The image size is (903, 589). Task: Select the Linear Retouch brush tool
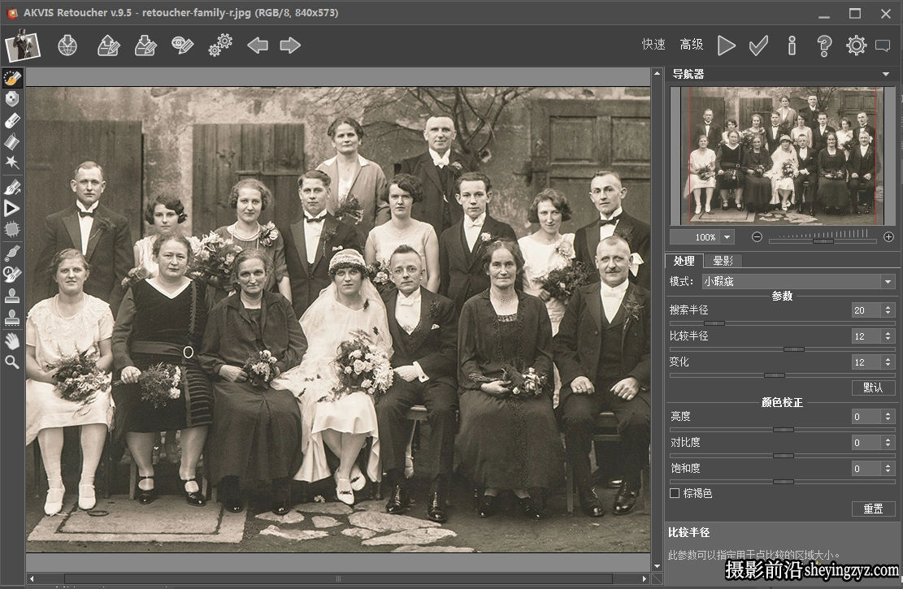coord(12,187)
